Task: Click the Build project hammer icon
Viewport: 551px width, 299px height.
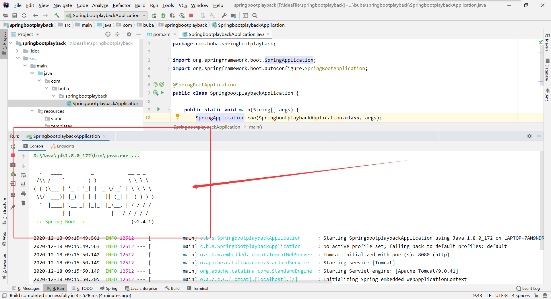Action: [57, 15]
